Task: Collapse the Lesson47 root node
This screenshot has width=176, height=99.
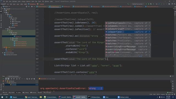Action: point(3,9)
